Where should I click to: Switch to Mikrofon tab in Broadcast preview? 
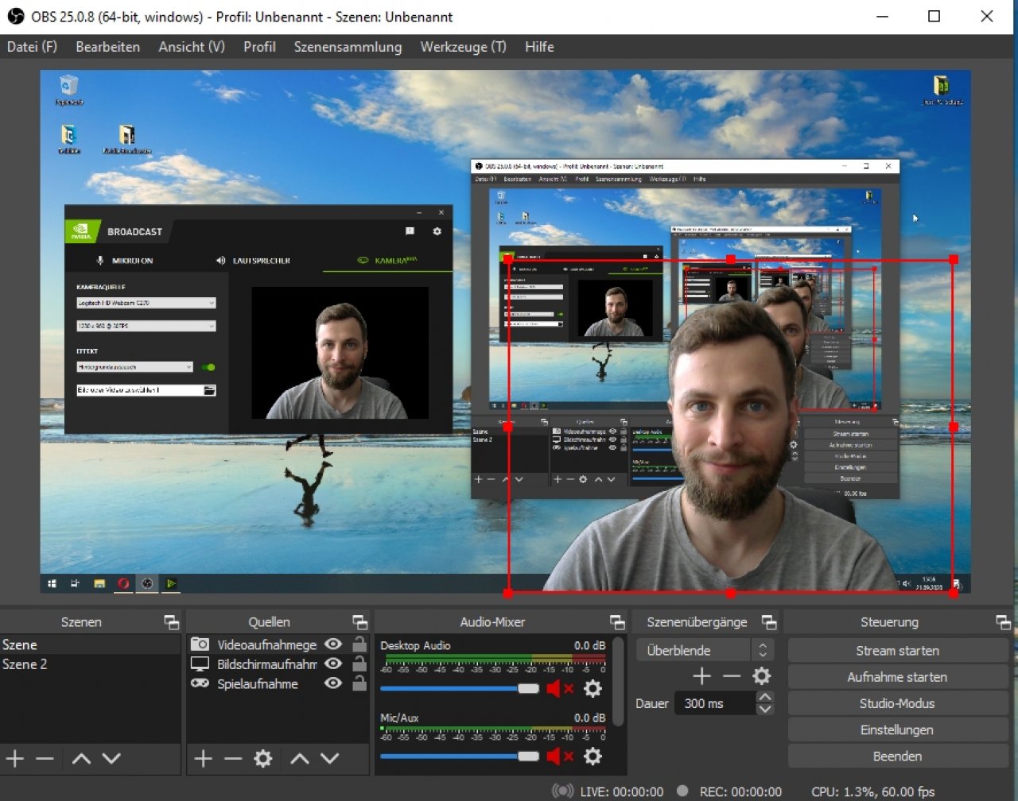coord(125,261)
